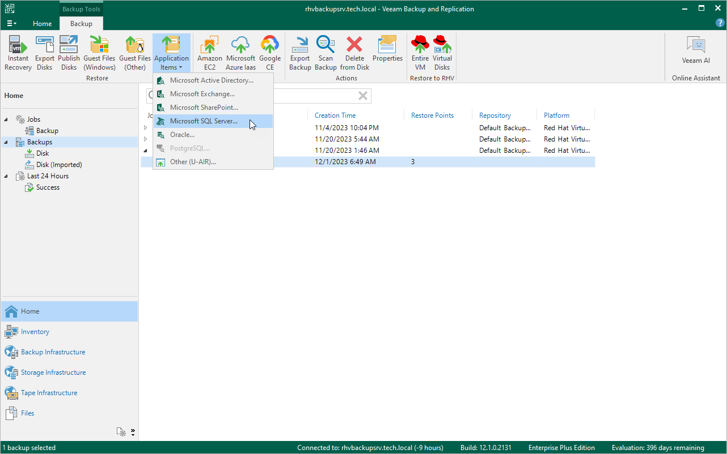The width and height of the screenshot is (727, 454).
Task: Choose Other (U-AIR) menu item
Action: [x=213, y=162]
